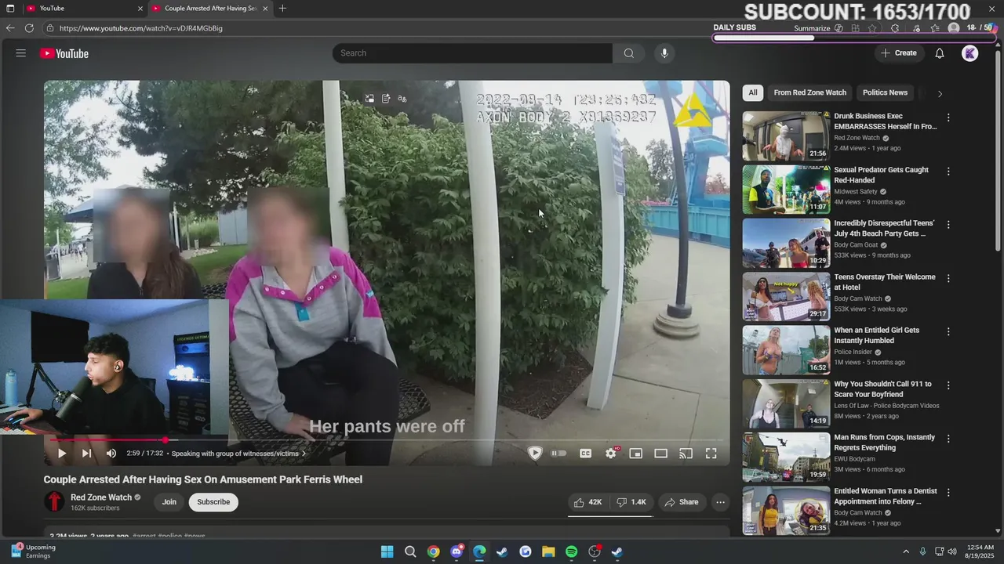Open options for 'Incredibly Disrespectful Teens' video
Image resolution: width=1004 pixels, height=564 pixels.
[x=948, y=224]
